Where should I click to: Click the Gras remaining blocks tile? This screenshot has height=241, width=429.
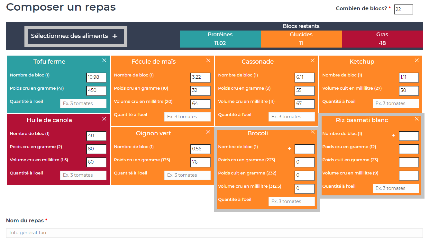[x=382, y=39]
